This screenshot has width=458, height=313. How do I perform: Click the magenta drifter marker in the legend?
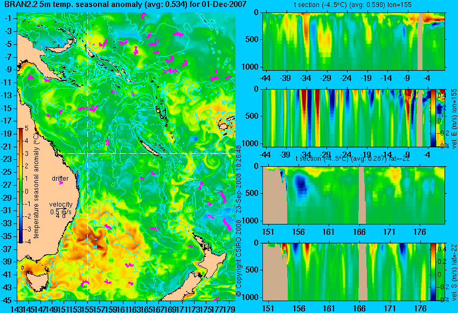[61, 183]
